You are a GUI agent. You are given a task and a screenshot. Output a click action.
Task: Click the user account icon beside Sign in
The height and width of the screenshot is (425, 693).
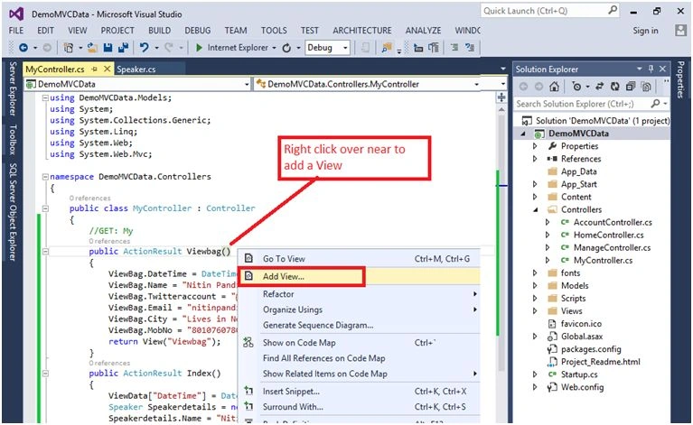(x=680, y=31)
